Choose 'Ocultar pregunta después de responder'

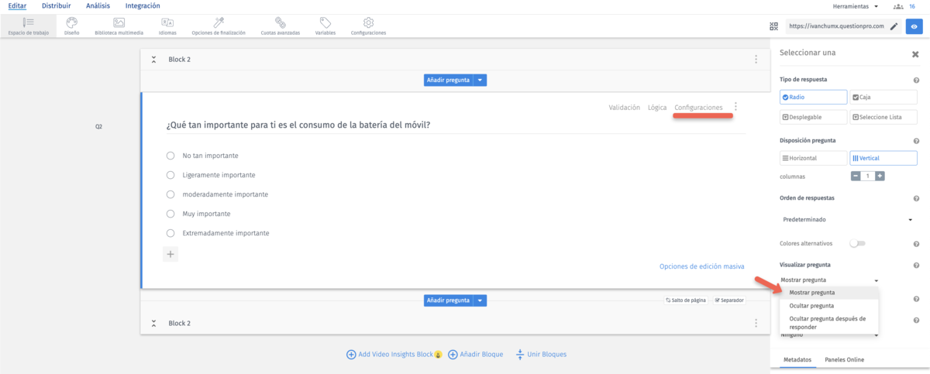click(x=829, y=322)
